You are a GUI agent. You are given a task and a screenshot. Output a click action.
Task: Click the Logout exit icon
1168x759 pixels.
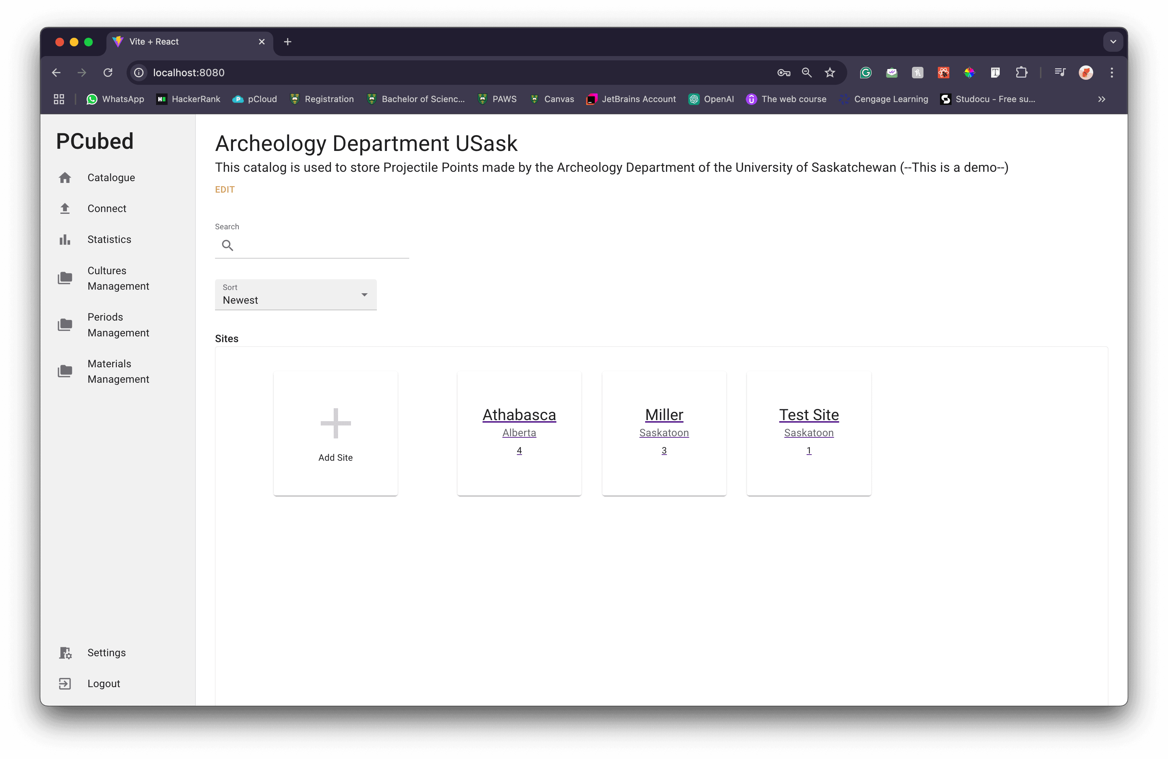[x=65, y=684]
